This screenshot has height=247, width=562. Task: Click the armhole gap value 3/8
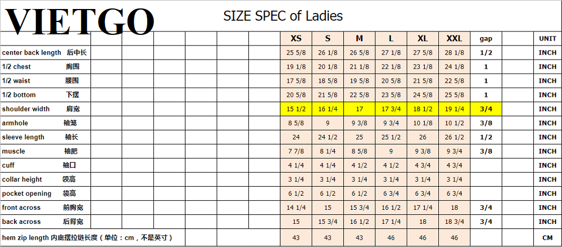coord(486,123)
